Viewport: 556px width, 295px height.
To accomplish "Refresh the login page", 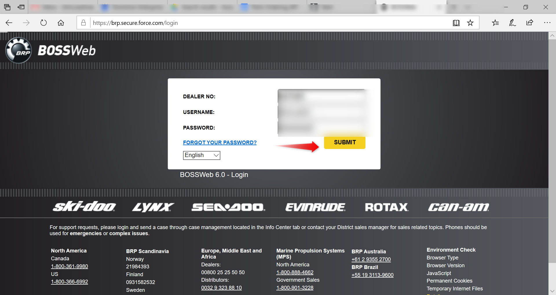I will click(x=43, y=23).
